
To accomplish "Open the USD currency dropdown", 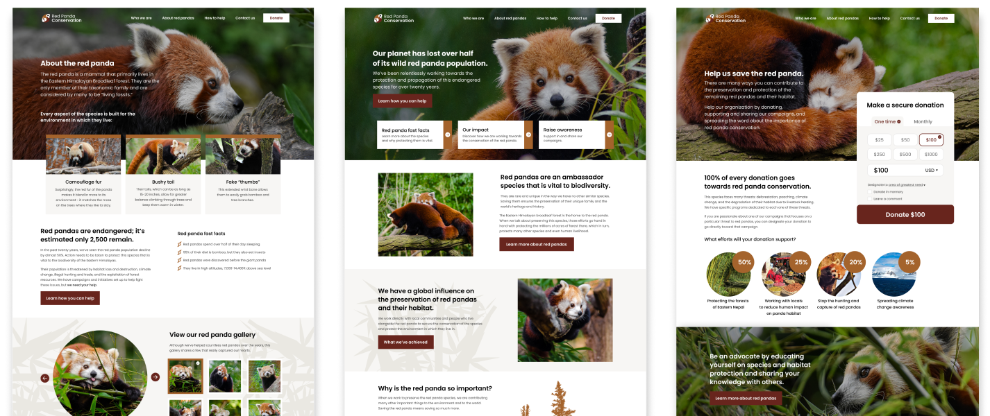I will [931, 170].
